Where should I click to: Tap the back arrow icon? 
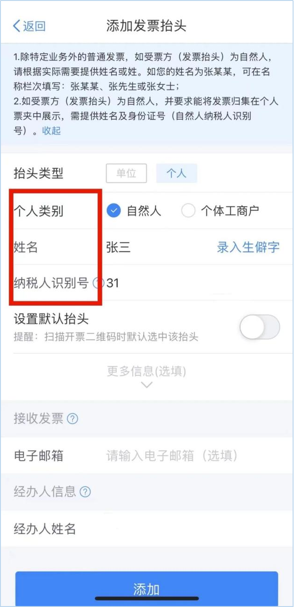(x=17, y=26)
